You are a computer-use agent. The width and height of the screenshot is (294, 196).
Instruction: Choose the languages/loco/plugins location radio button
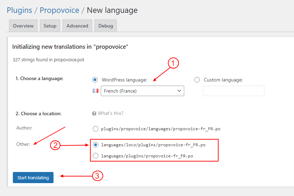click(96, 145)
